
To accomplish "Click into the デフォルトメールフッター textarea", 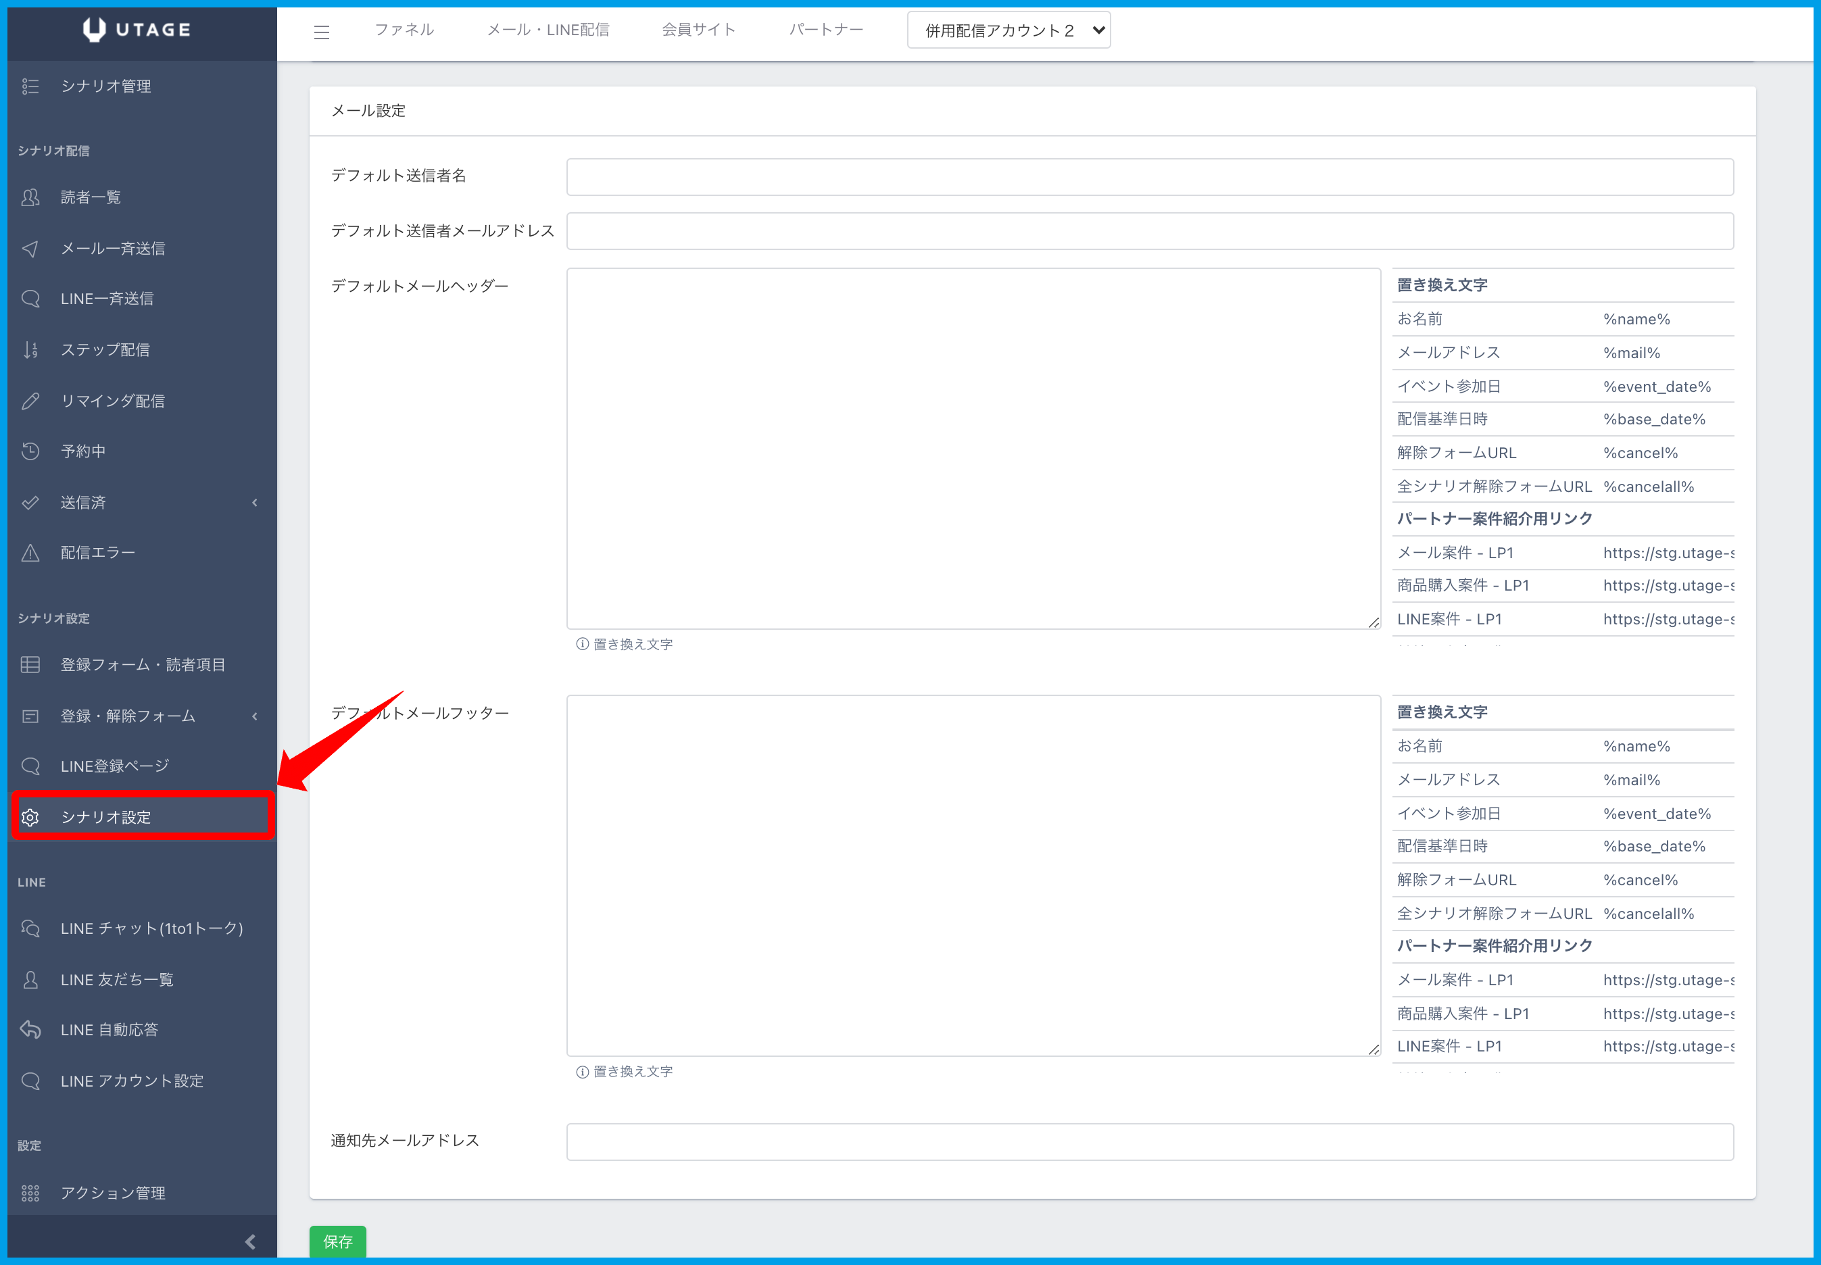I will click(x=973, y=875).
